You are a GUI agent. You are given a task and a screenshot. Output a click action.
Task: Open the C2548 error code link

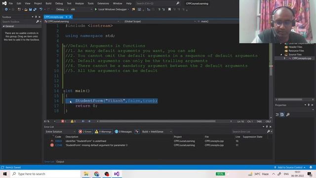point(59,145)
